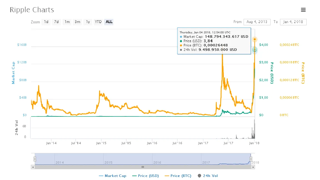Image resolution: width=320 pixels, height=180 pixels.
Task: Choose the 3m zoom option
Action: pyautogui.click(x=77, y=22)
